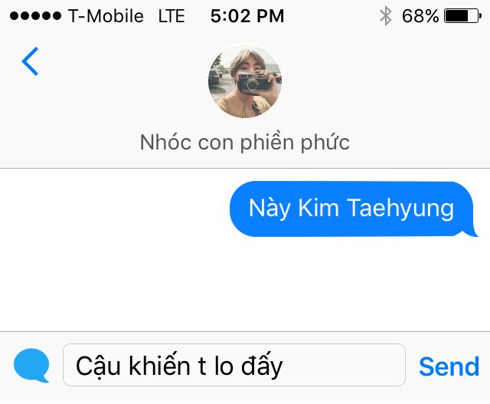Tap the battery level icon

(462, 16)
